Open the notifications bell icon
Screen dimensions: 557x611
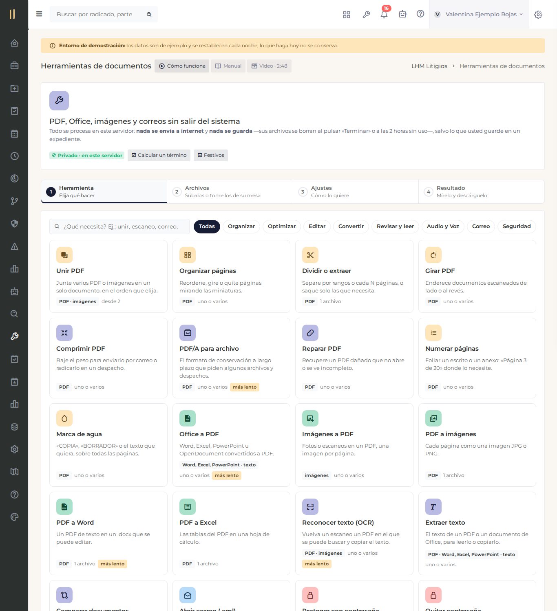pyautogui.click(x=384, y=14)
